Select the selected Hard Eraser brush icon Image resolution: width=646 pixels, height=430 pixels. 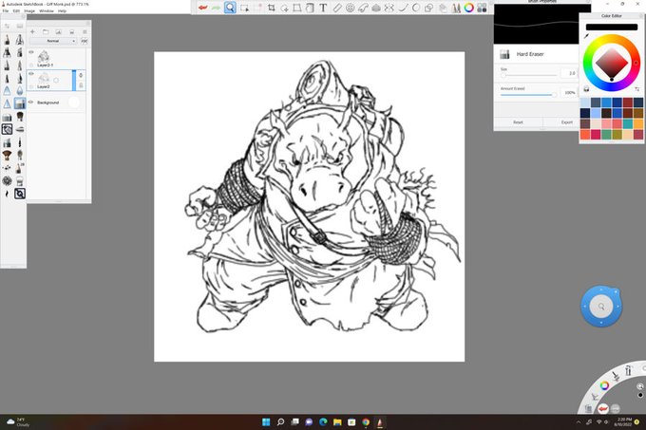[x=19, y=103]
